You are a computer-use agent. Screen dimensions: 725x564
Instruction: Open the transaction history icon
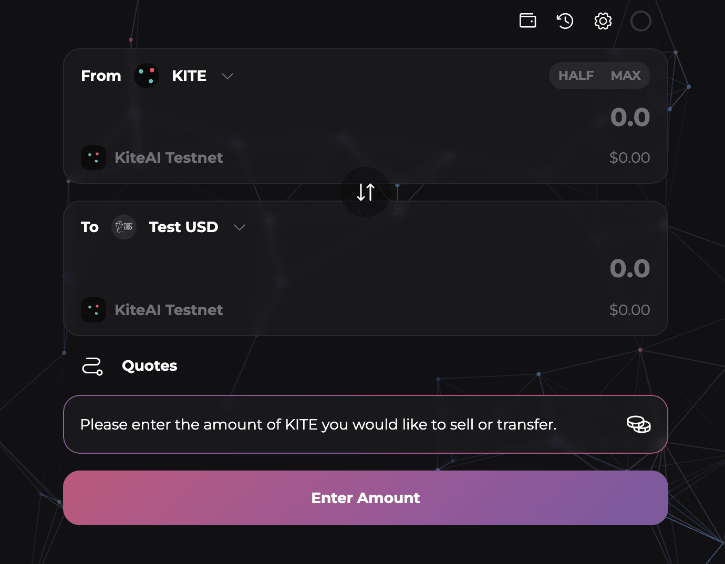pos(565,21)
